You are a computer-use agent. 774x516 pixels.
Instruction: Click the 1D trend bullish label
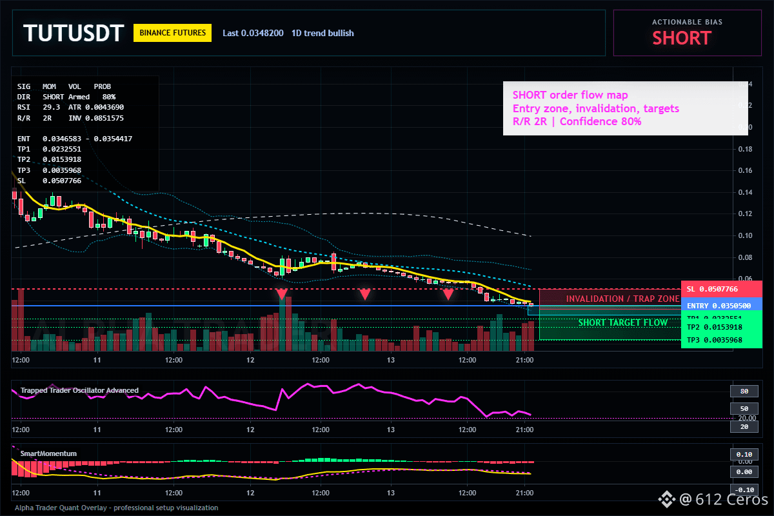322,33
